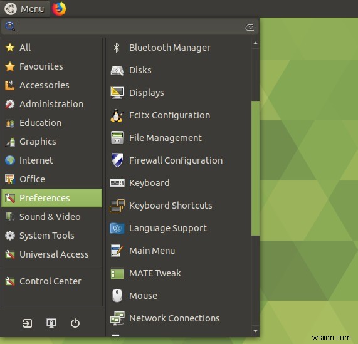
Task: Click the log out icon
Action: coord(27,323)
